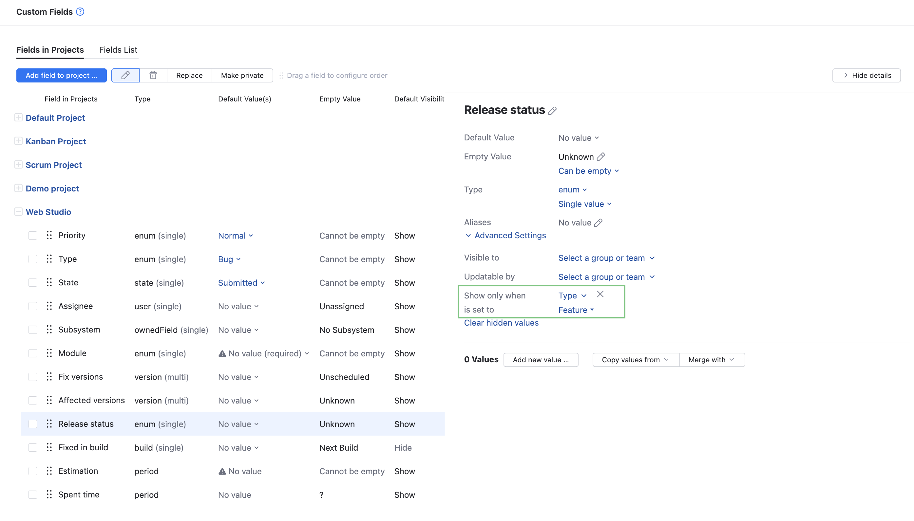Edit the Unknown empty value pencil icon
This screenshot has height=521, width=914.
coord(601,157)
